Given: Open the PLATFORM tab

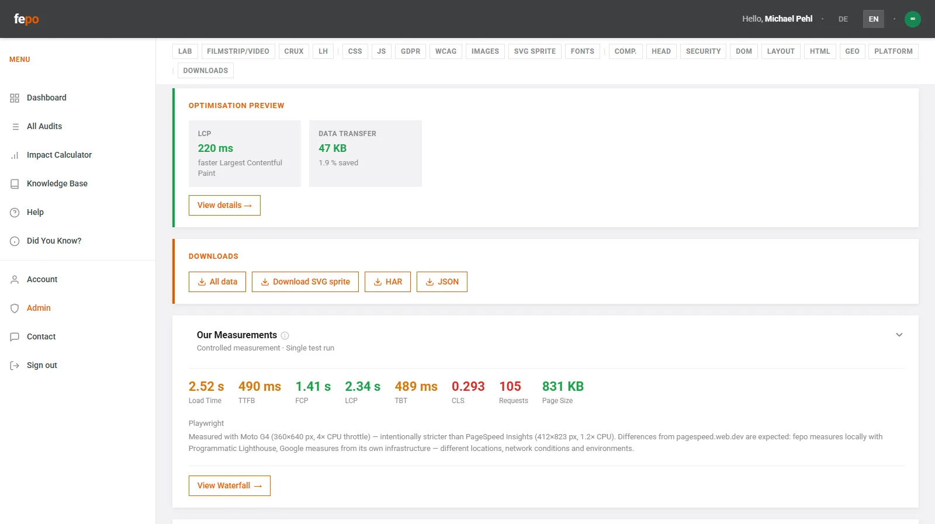Looking at the screenshot, I should (894, 51).
